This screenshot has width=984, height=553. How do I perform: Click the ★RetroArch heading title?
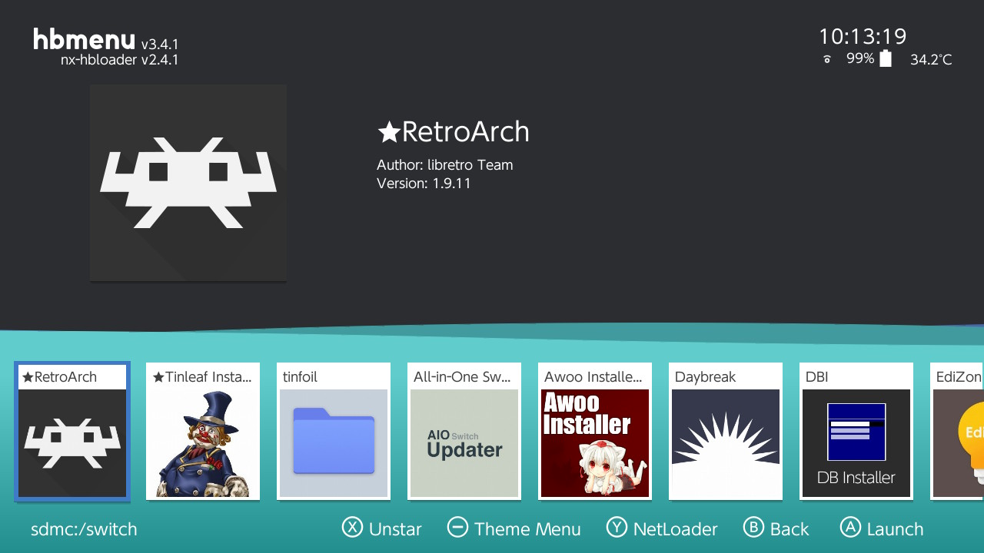453,132
